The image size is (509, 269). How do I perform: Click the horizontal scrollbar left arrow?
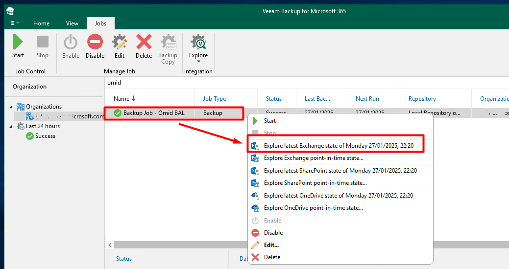(x=110, y=245)
